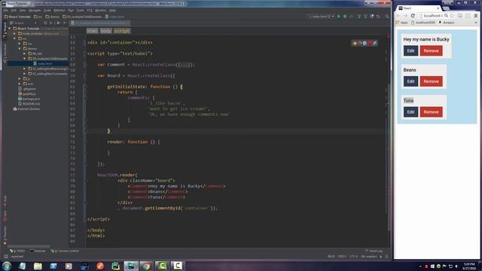Open the Windows Start menu
This screenshot has width=482, height=271.
click(7, 266)
